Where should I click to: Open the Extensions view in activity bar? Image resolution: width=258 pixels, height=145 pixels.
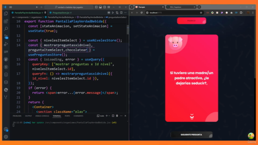pos(6,21)
